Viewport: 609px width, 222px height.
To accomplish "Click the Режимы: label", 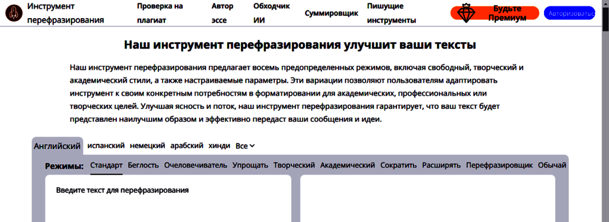I will (x=64, y=166).
